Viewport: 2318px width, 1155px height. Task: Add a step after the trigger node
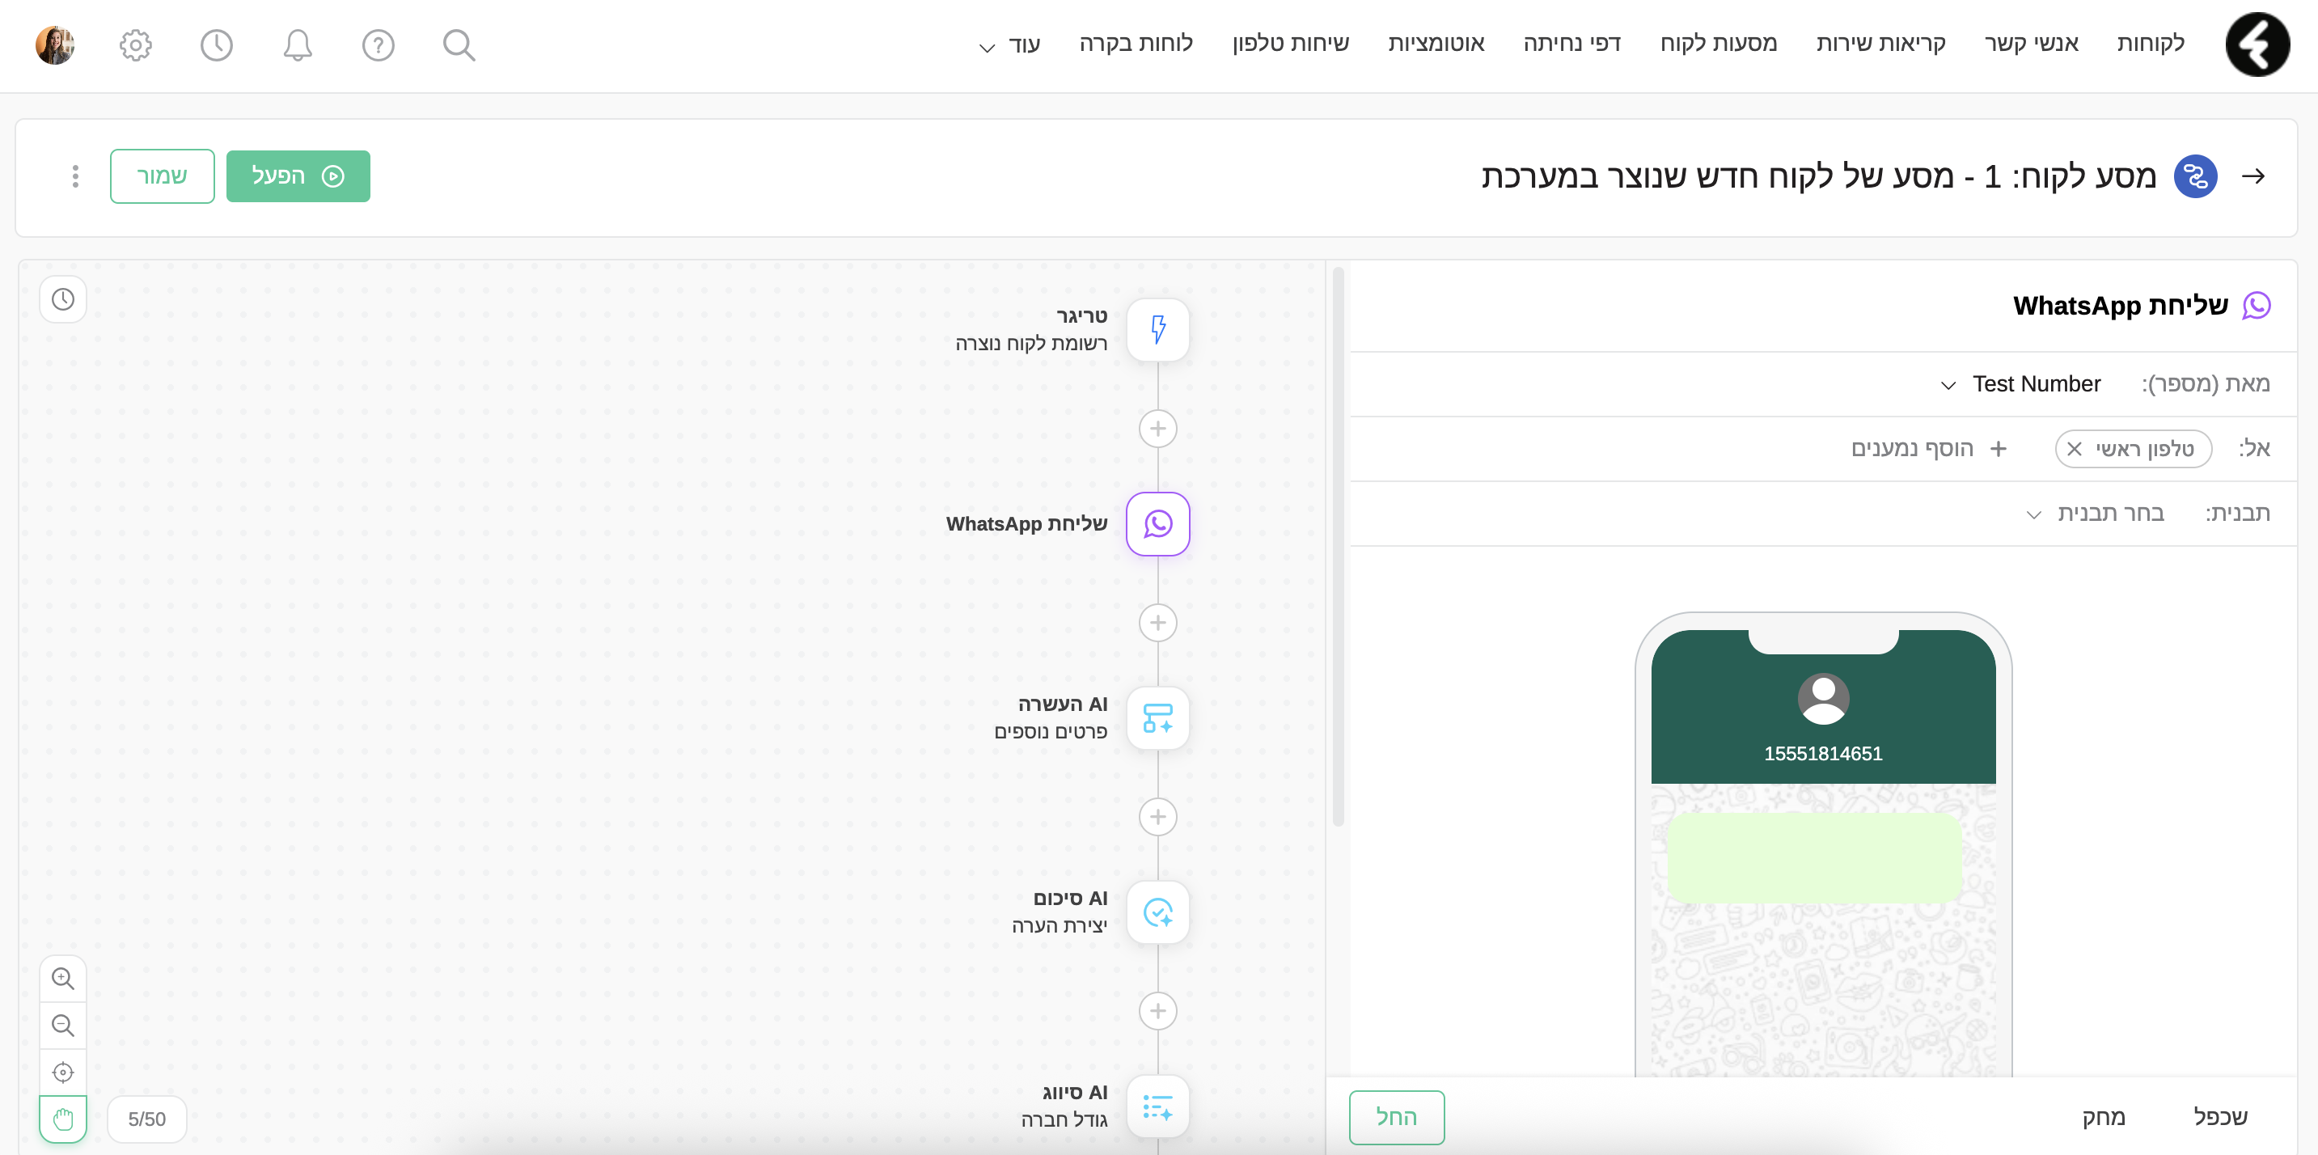coord(1157,429)
